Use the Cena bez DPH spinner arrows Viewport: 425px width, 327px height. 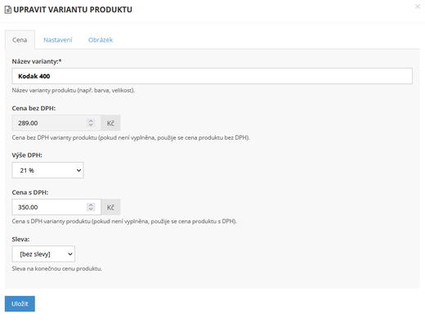pos(91,123)
